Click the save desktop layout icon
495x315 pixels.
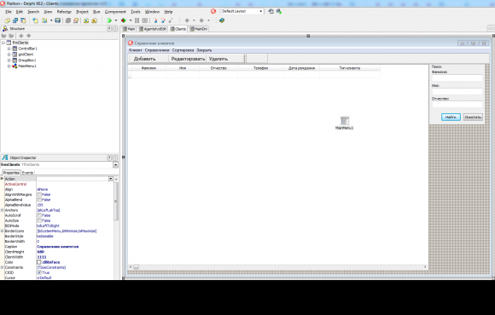[271, 11]
